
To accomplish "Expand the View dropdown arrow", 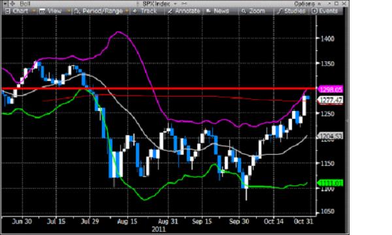I will click(x=68, y=11).
